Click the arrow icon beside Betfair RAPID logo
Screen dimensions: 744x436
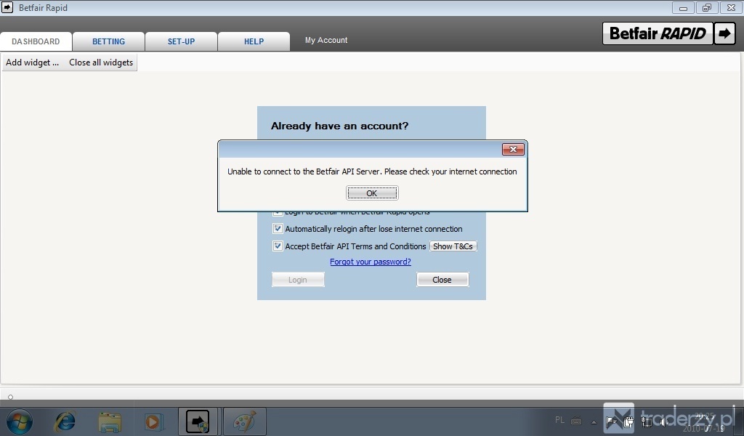[x=724, y=33]
